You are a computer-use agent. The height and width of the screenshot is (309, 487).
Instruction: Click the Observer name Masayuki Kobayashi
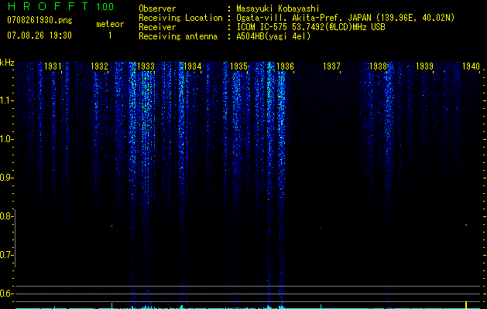[278, 8]
